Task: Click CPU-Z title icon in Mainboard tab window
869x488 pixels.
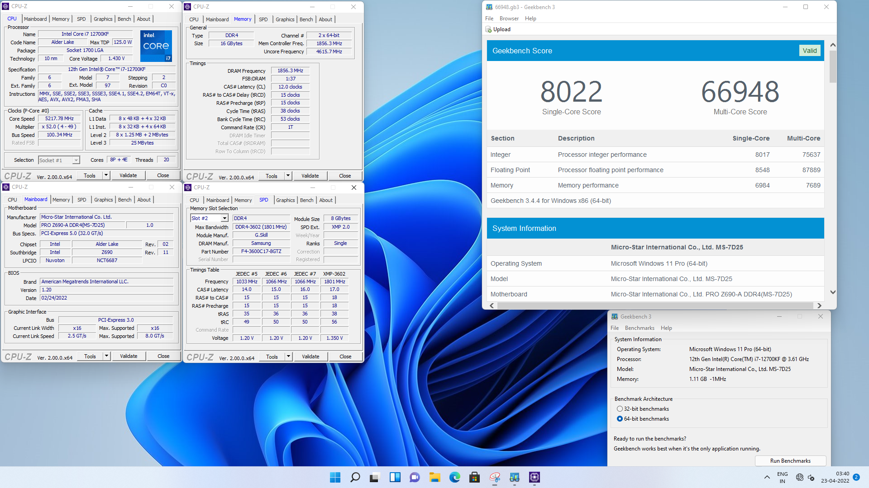Action: pyautogui.click(x=6, y=187)
